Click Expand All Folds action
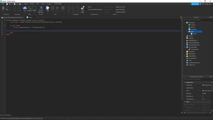The image size is (213, 120). coord(120,10)
